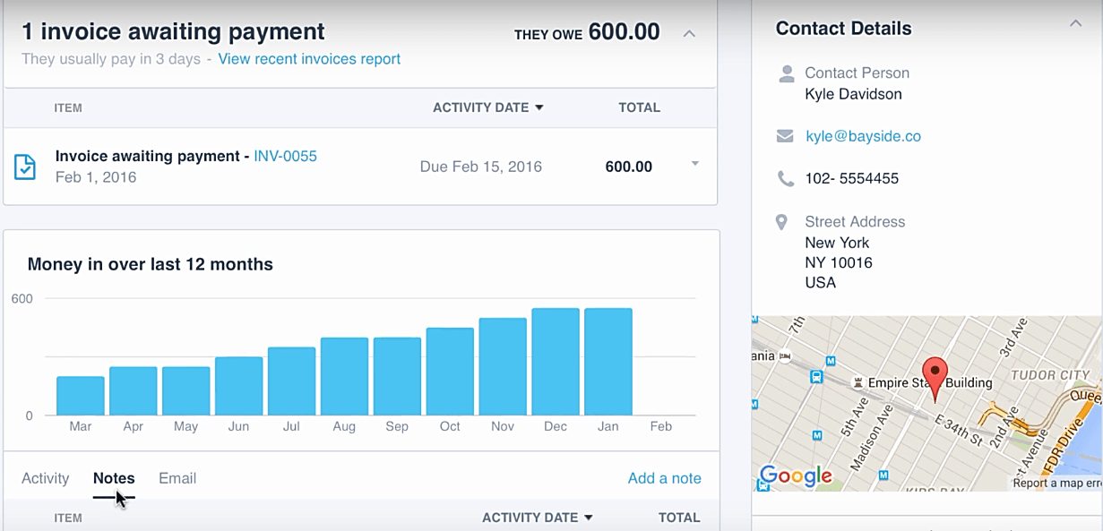Image resolution: width=1103 pixels, height=531 pixels.
Task: Sort by Activity Date in the invoice table
Action: [488, 107]
